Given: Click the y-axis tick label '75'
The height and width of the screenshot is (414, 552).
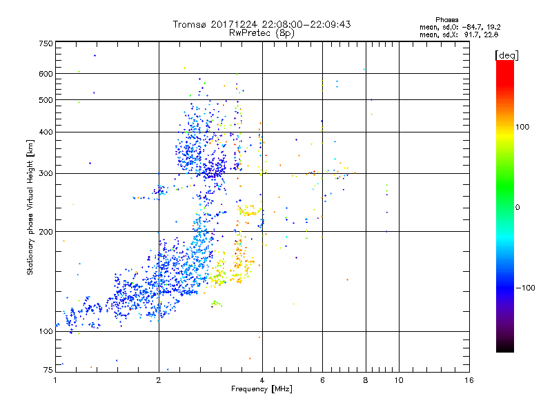Looking at the screenshot, I should (48, 370).
